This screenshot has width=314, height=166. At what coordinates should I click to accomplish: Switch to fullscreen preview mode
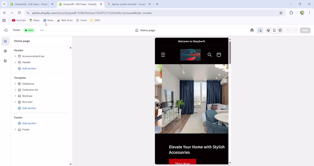tap(280, 30)
